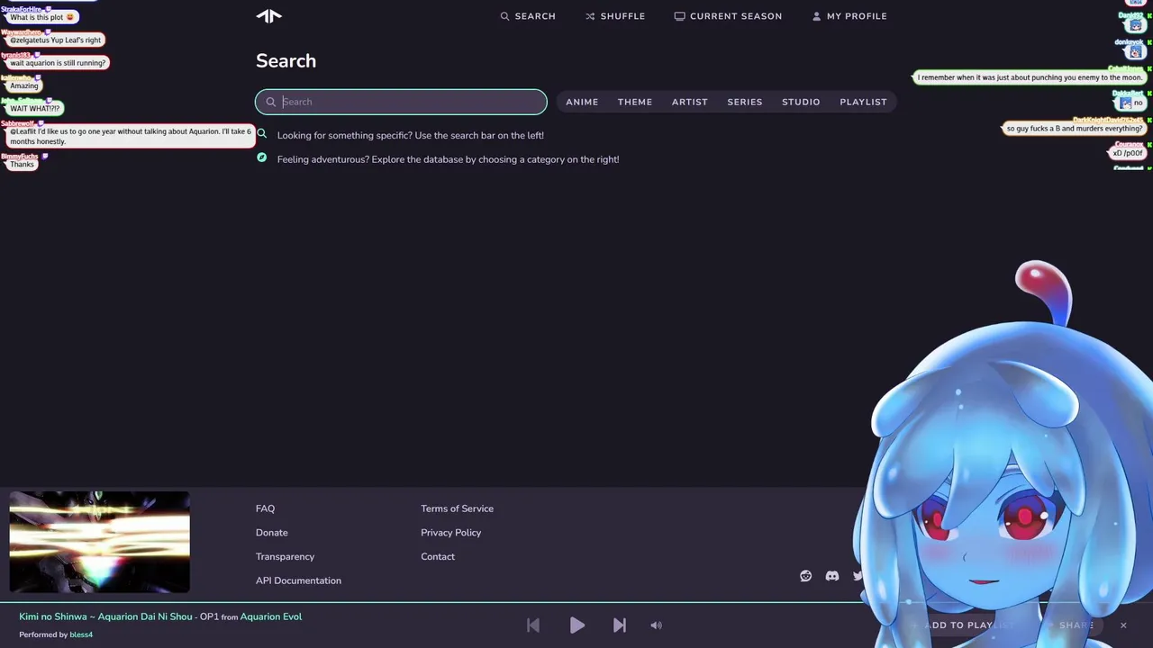Screen dimensions: 1153x648
Task: Select the Artist category tab
Action: click(690, 102)
